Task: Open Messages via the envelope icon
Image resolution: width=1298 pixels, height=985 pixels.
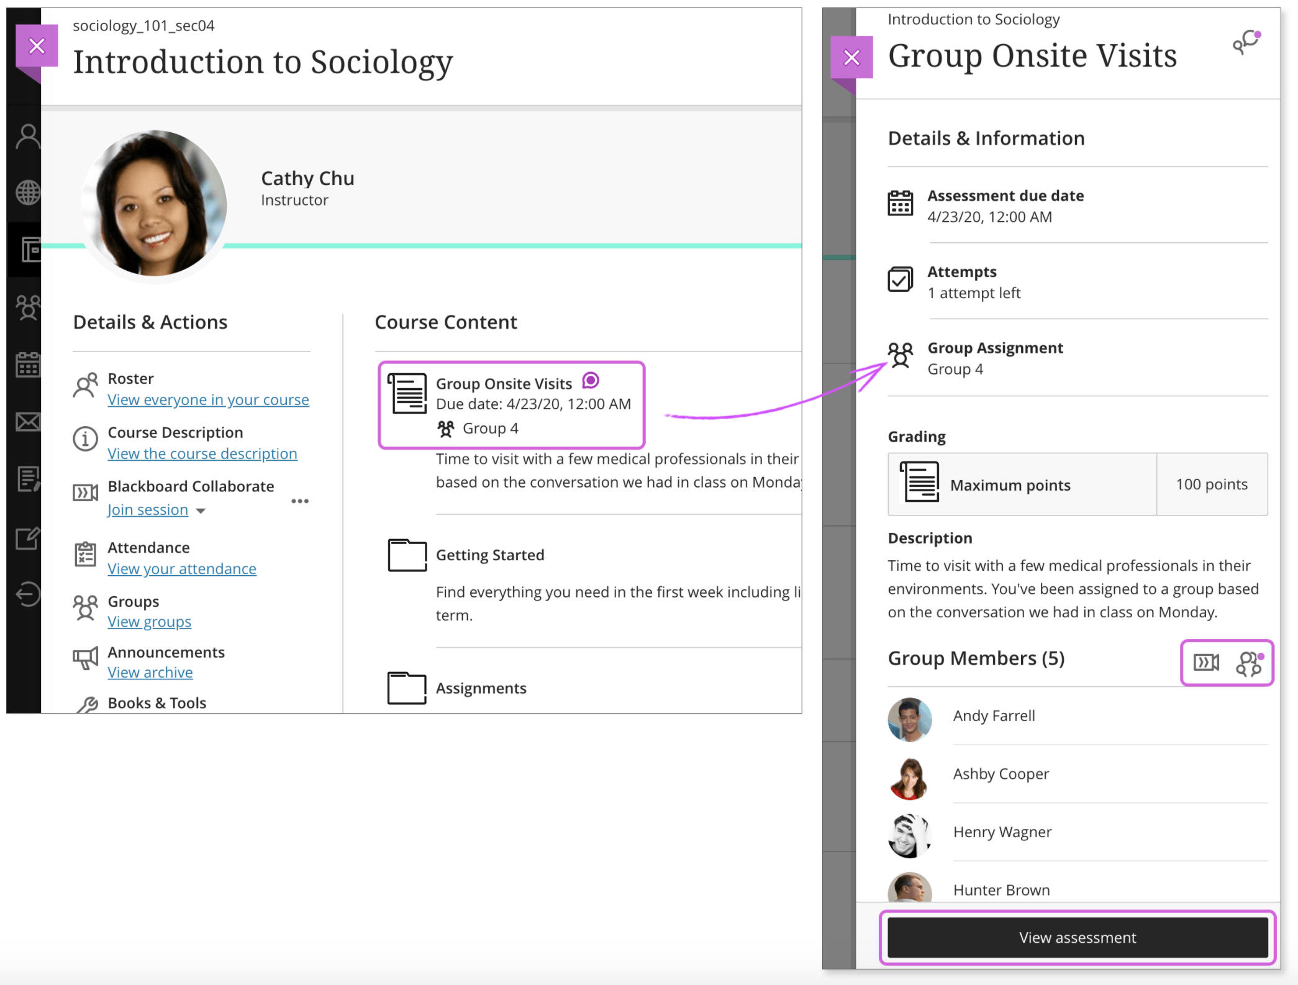Action: [27, 421]
